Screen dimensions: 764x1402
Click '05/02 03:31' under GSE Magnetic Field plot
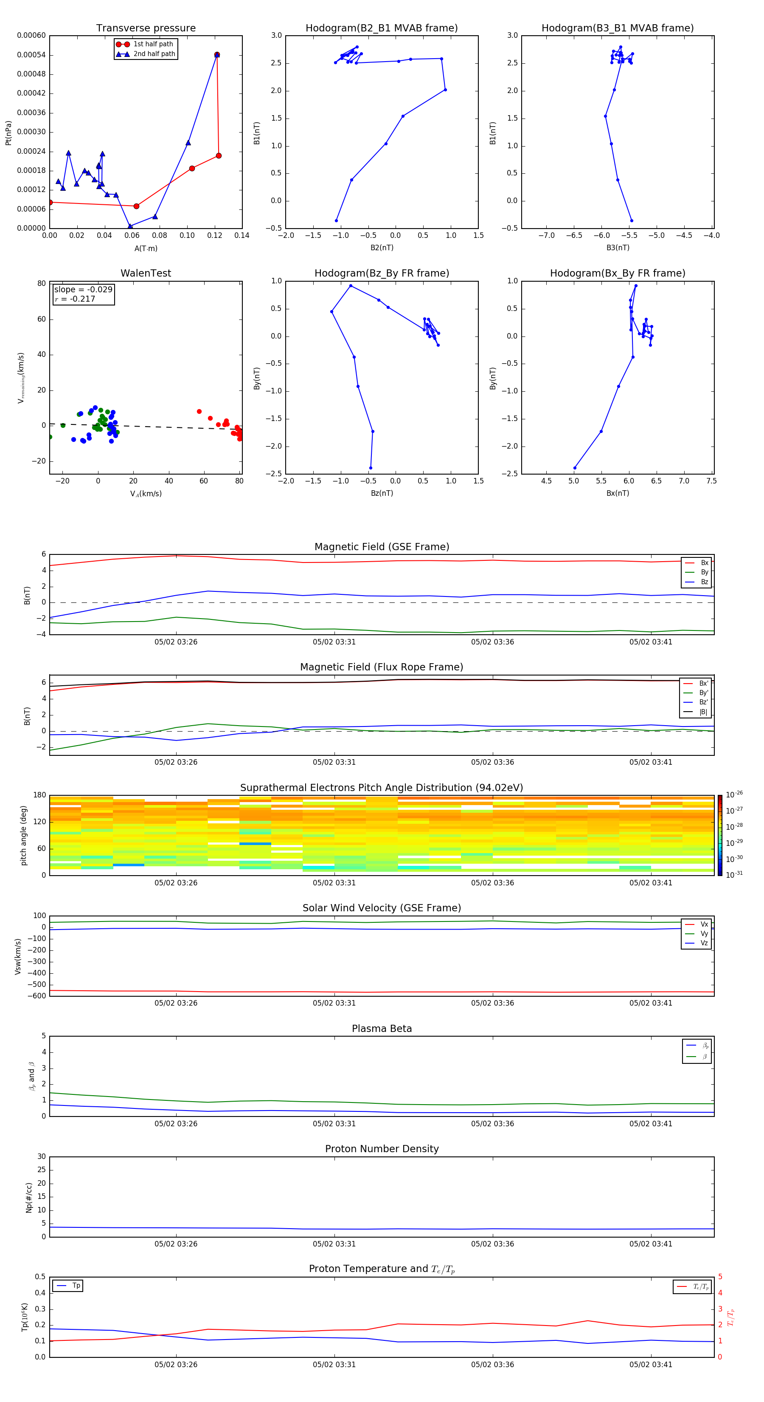[x=334, y=642]
